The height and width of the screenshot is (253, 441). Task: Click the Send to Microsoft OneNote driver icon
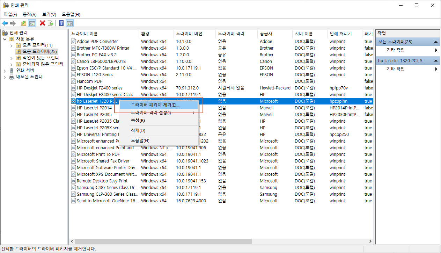[x=73, y=201]
